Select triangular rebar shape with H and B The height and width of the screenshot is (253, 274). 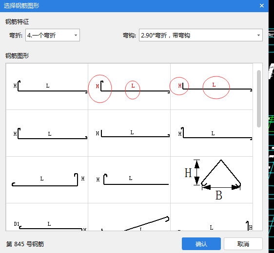pyautogui.click(x=212, y=180)
